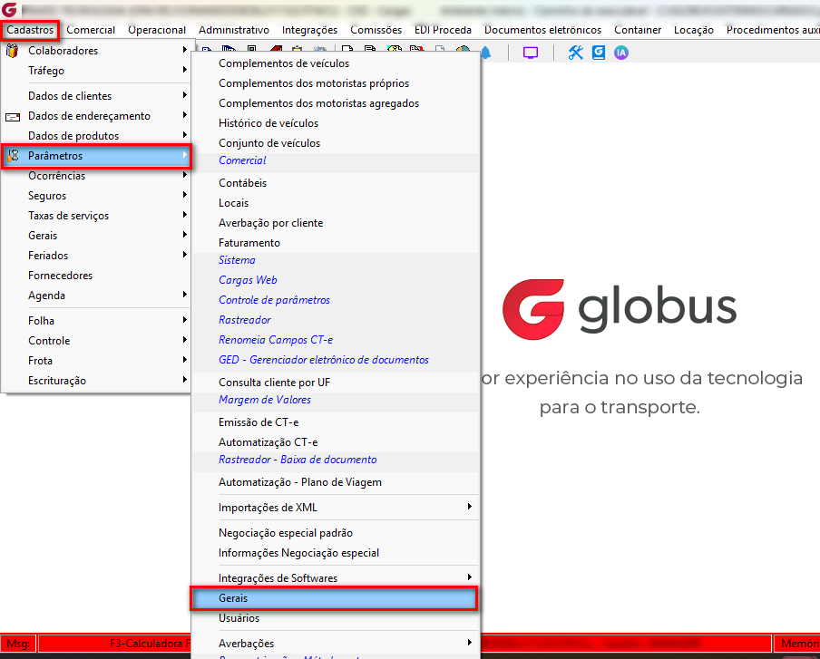This screenshot has width=820, height=659.
Task: Open the Comissões menu
Action: point(376,30)
